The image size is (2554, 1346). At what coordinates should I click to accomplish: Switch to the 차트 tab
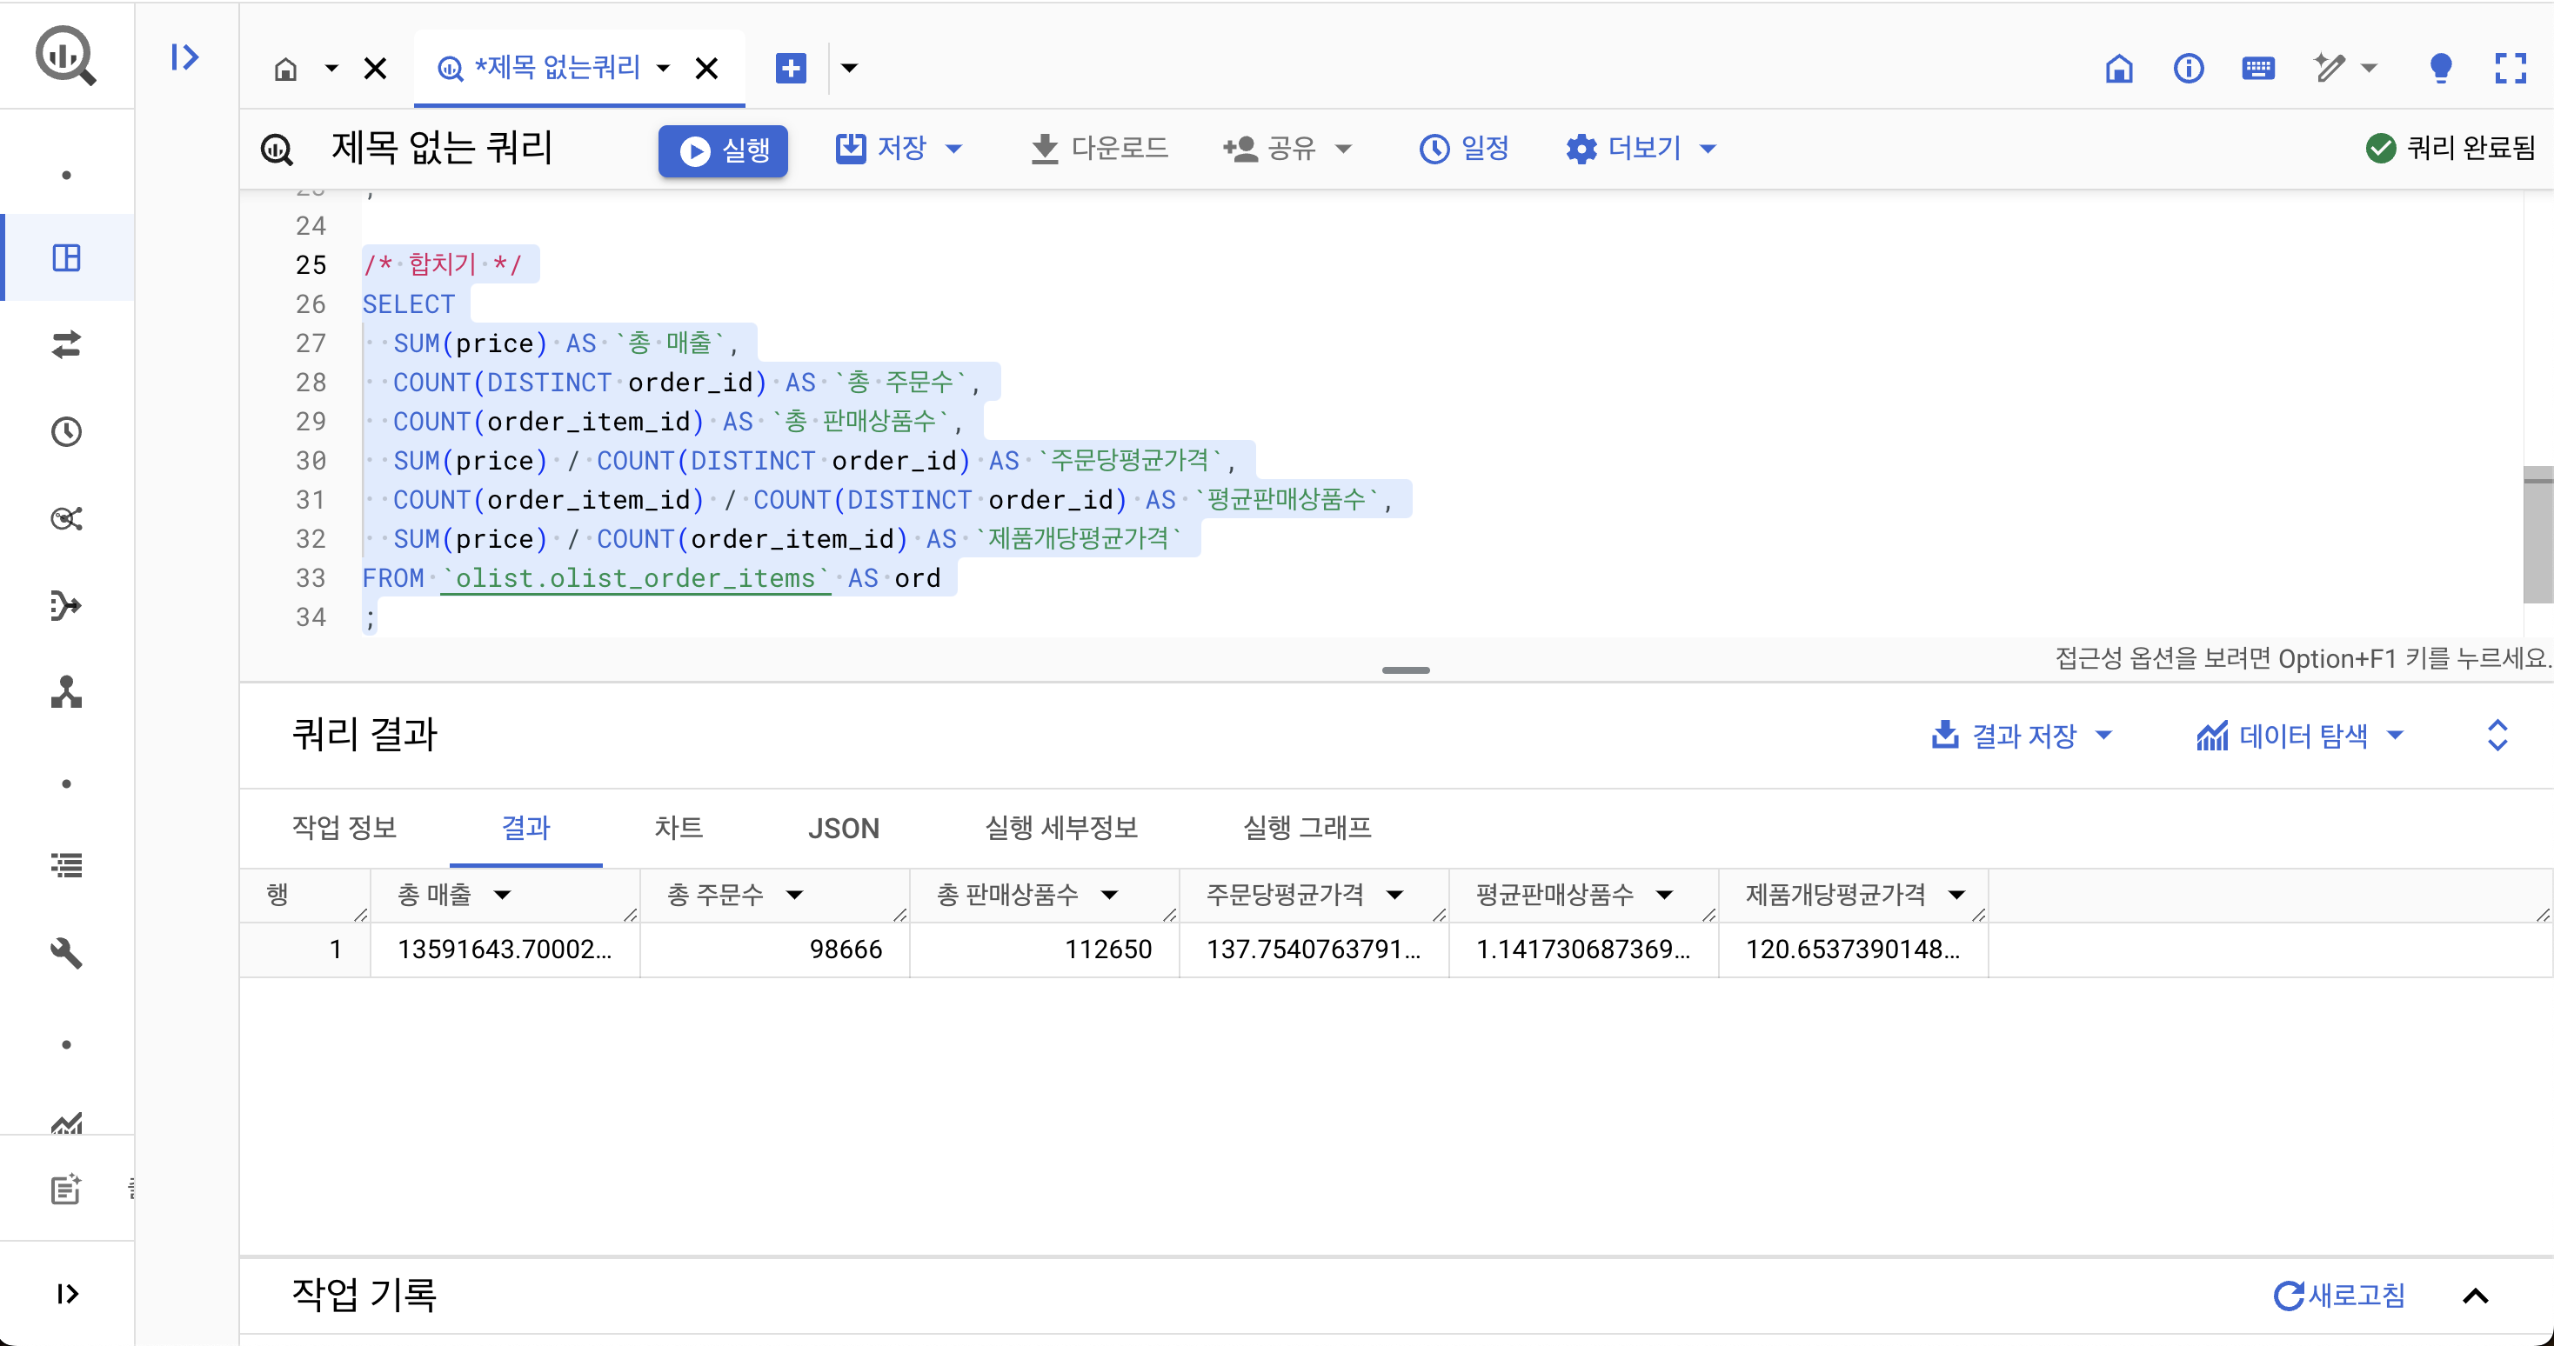tap(679, 829)
